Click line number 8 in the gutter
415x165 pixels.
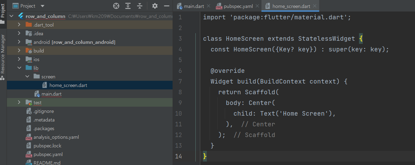tap(178, 92)
